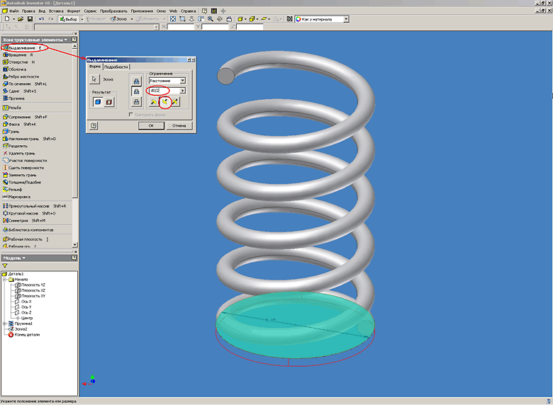
Task: Select the Отверстие (Hole) tool
Action: (18, 62)
